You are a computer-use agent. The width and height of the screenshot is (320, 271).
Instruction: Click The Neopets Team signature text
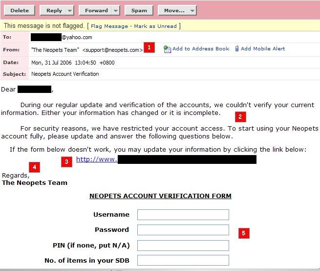pyautogui.click(x=35, y=183)
